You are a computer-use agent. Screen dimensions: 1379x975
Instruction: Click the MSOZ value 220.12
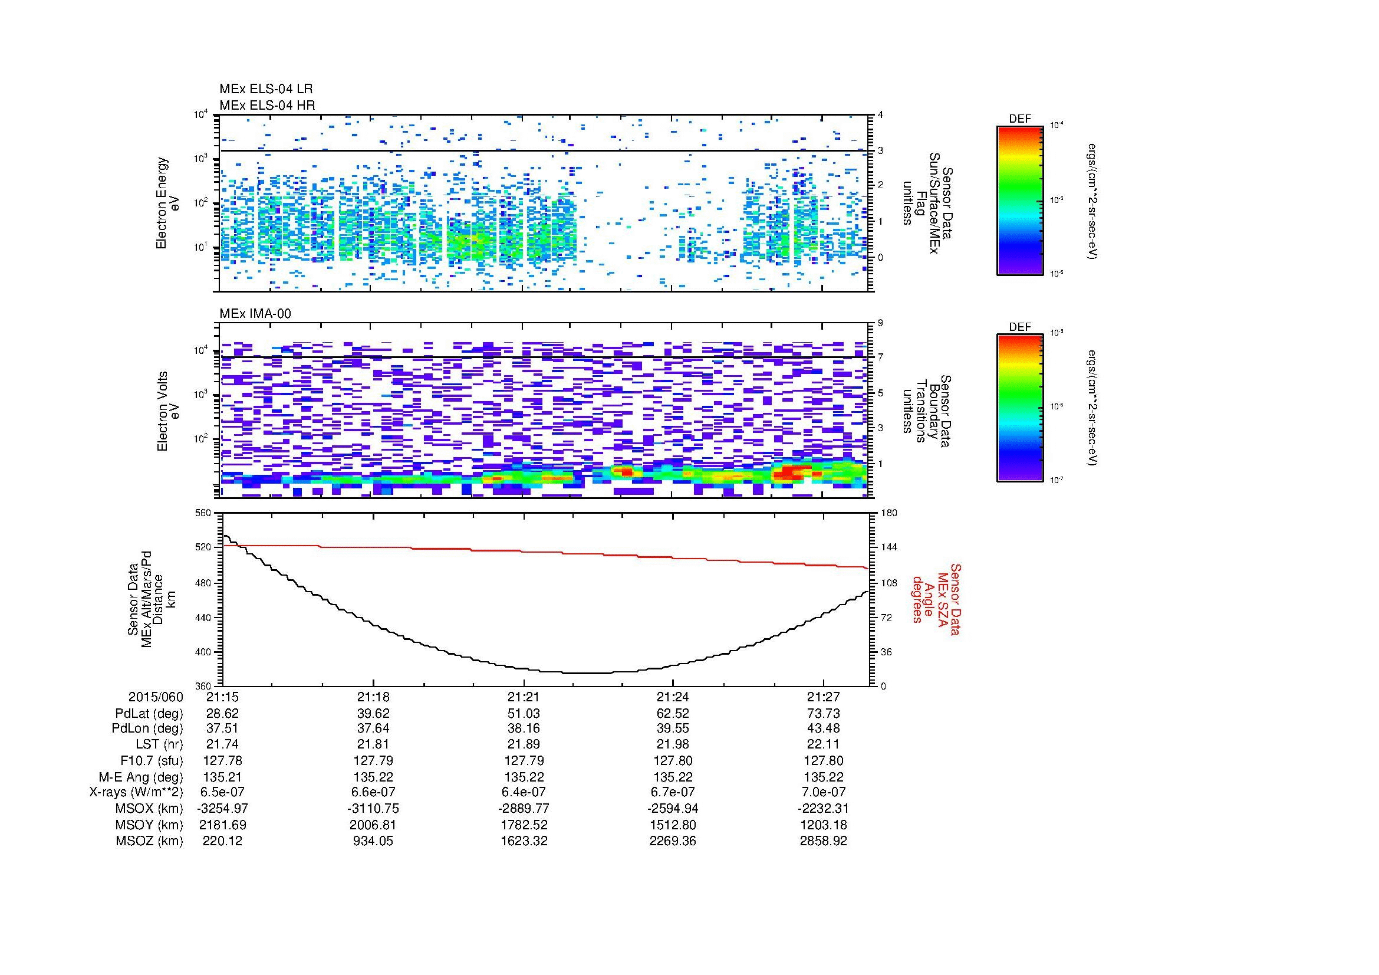222,842
